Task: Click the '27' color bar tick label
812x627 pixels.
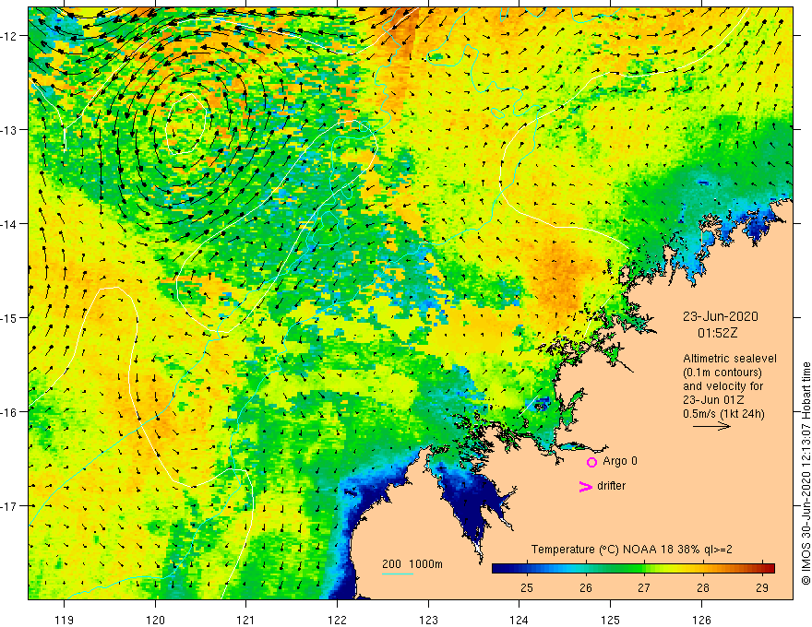Action: coord(644,588)
